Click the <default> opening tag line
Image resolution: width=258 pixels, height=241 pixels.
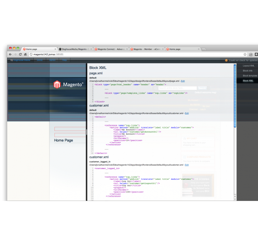click(x=100, y=117)
